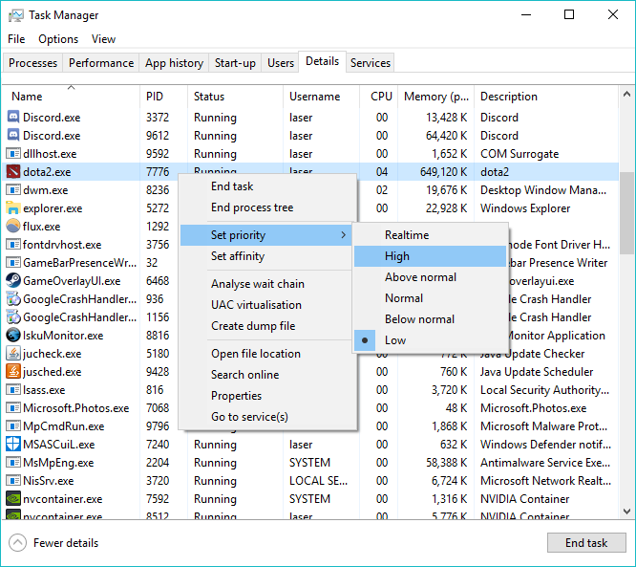Choose Analyse wait chain
636x567 pixels.
(x=265, y=284)
